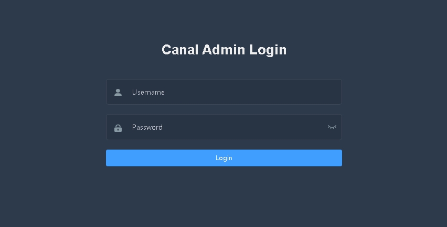Viewport: 447px width, 227px height.
Task: Reveal the hidden password text
Action: (332, 127)
